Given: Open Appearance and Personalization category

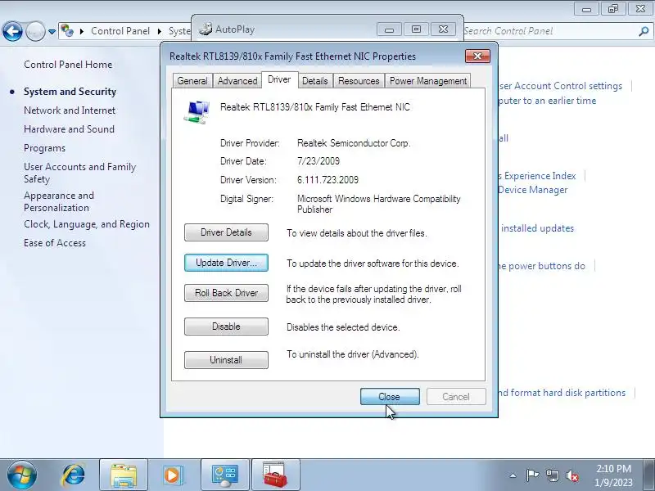Looking at the screenshot, I should 59,201.
